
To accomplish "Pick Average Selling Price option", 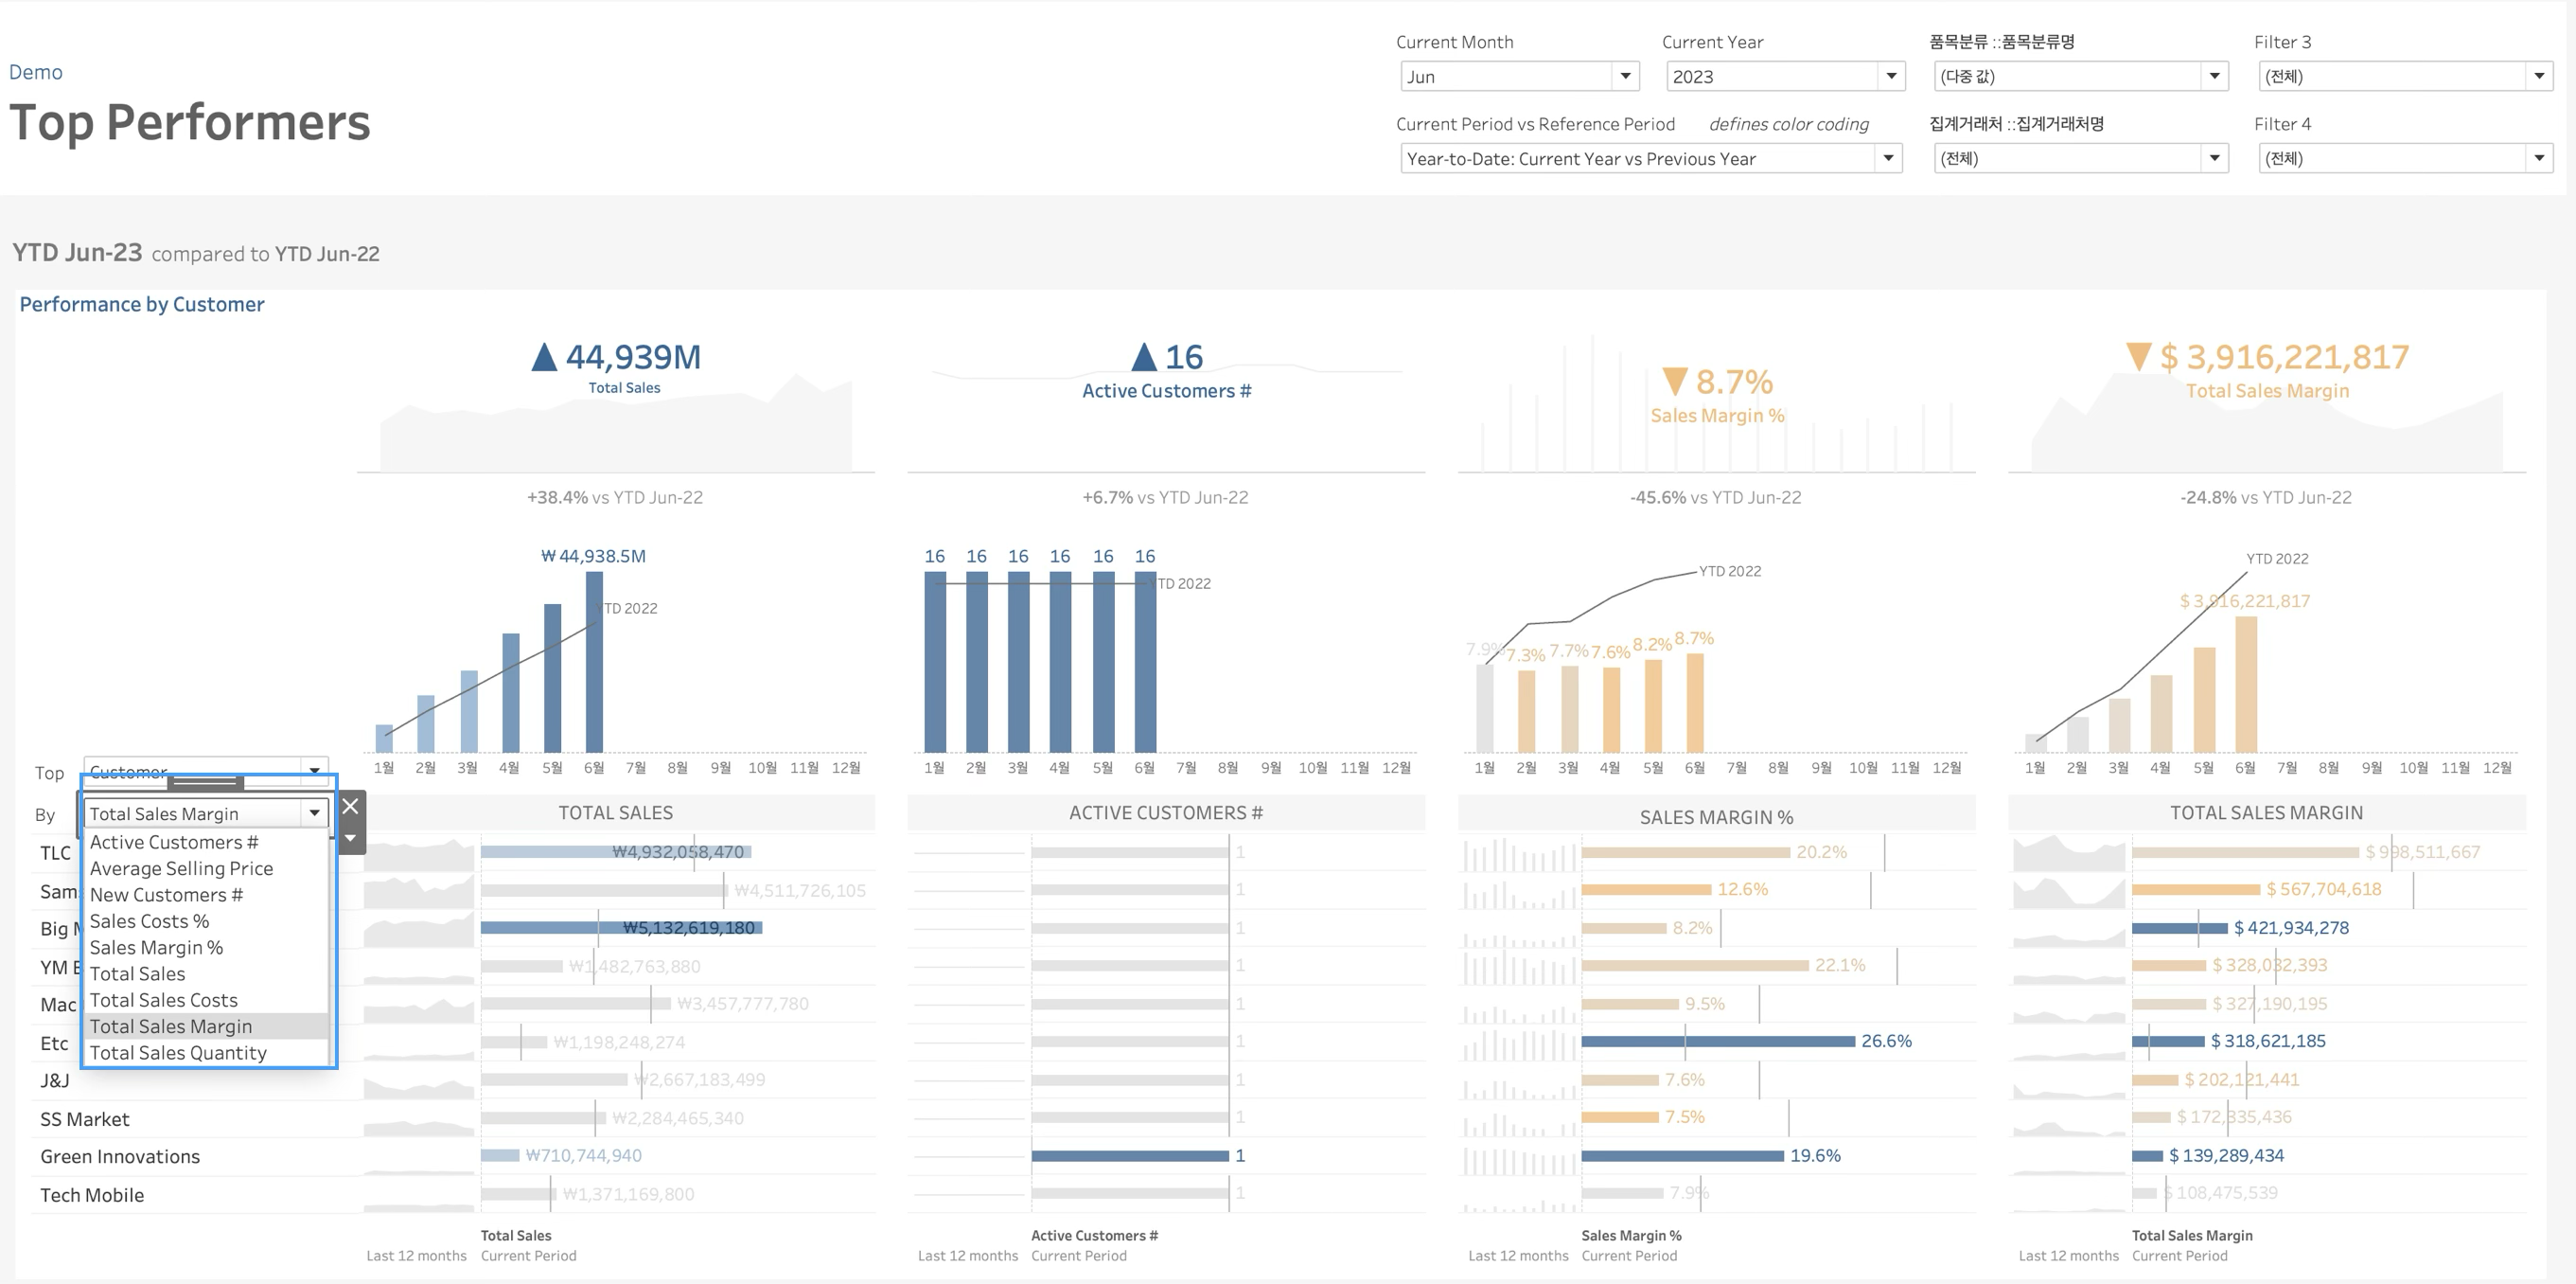I will (181, 868).
